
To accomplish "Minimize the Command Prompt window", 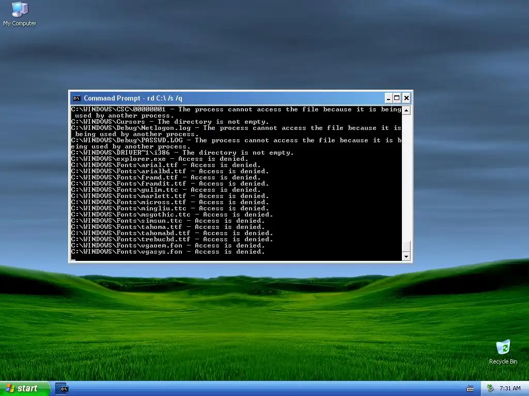I will tap(388, 98).
